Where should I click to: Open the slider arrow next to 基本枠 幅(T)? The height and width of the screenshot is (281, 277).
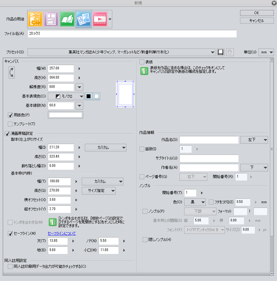76,182
